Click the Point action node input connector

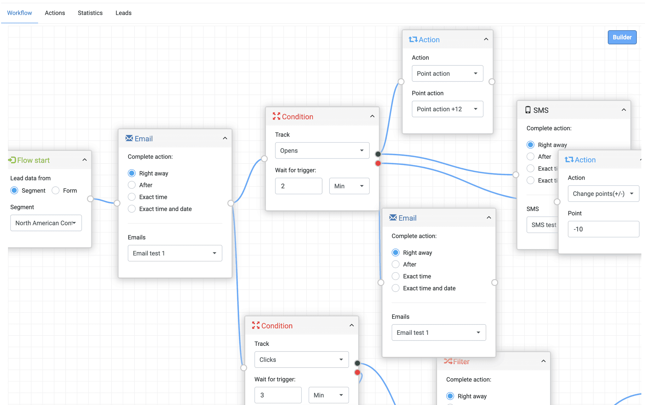click(401, 82)
